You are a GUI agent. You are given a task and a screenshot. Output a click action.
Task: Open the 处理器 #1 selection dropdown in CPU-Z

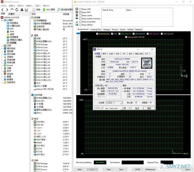[x=114, y=103]
